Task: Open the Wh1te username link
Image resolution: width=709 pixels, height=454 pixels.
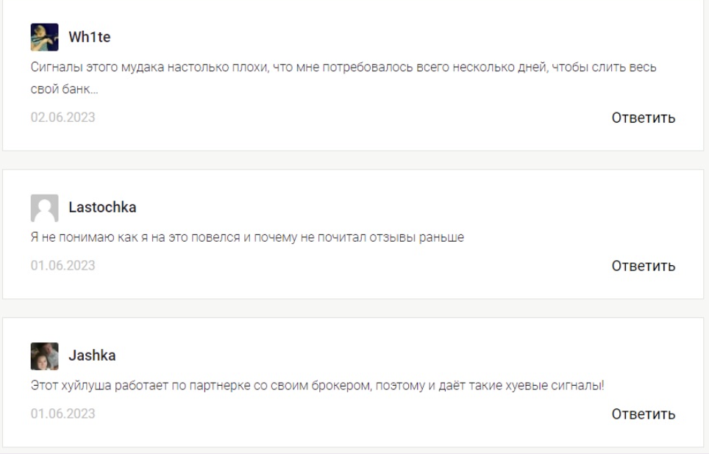Action: pyautogui.click(x=90, y=37)
